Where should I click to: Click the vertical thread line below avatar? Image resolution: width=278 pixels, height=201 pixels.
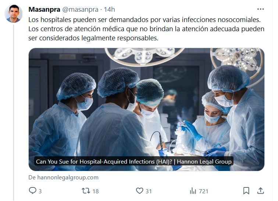[x=14, y=113]
